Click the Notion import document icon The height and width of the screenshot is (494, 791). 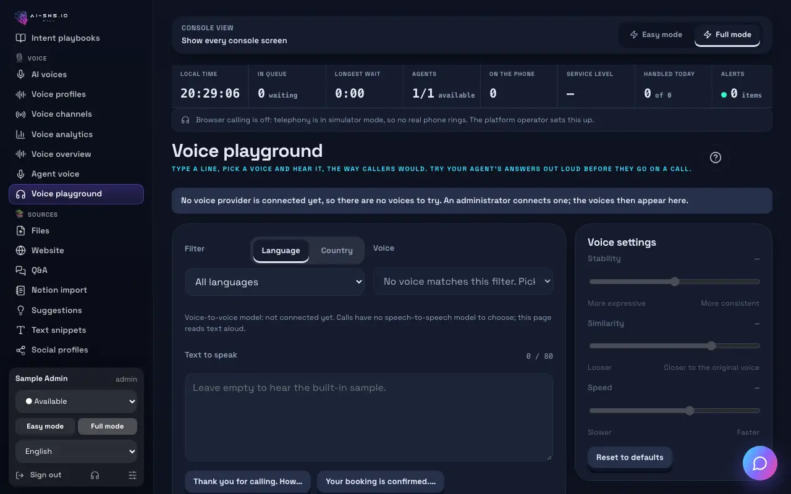click(21, 290)
